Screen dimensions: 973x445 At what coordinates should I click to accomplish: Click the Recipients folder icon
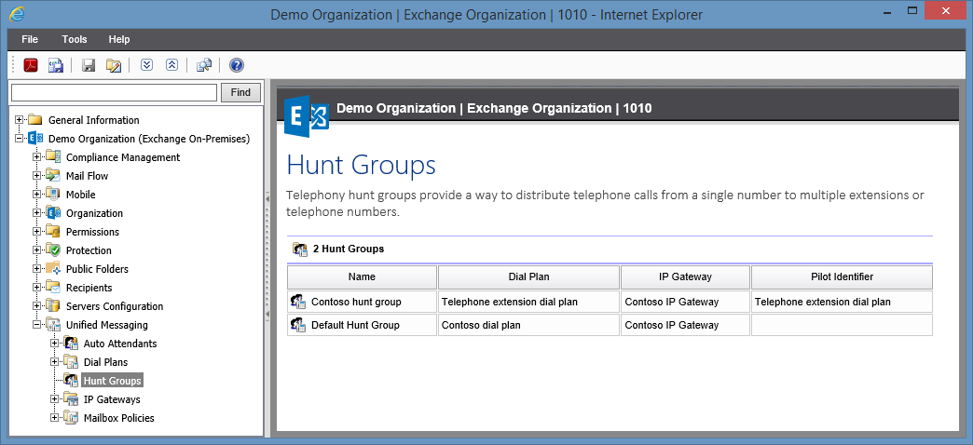tap(53, 287)
